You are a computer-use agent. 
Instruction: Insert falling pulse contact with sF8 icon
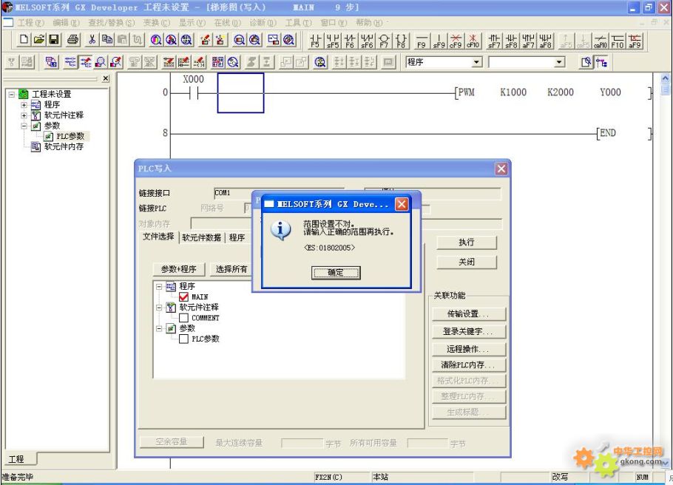[x=511, y=41]
